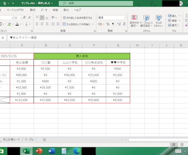
Task: Open テーブルとして書式設定 menu
Action: [x=146, y=21]
